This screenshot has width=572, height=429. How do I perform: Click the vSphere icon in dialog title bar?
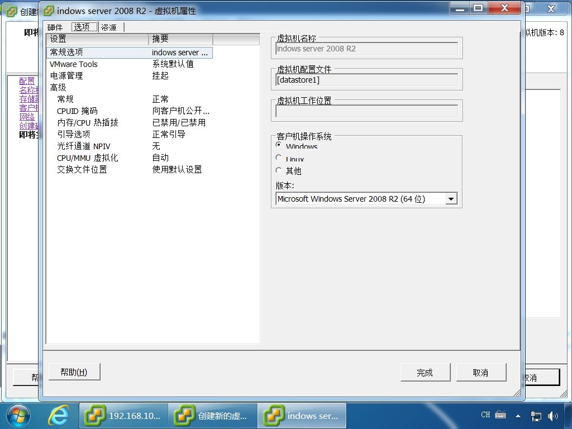(x=49, y=11)
